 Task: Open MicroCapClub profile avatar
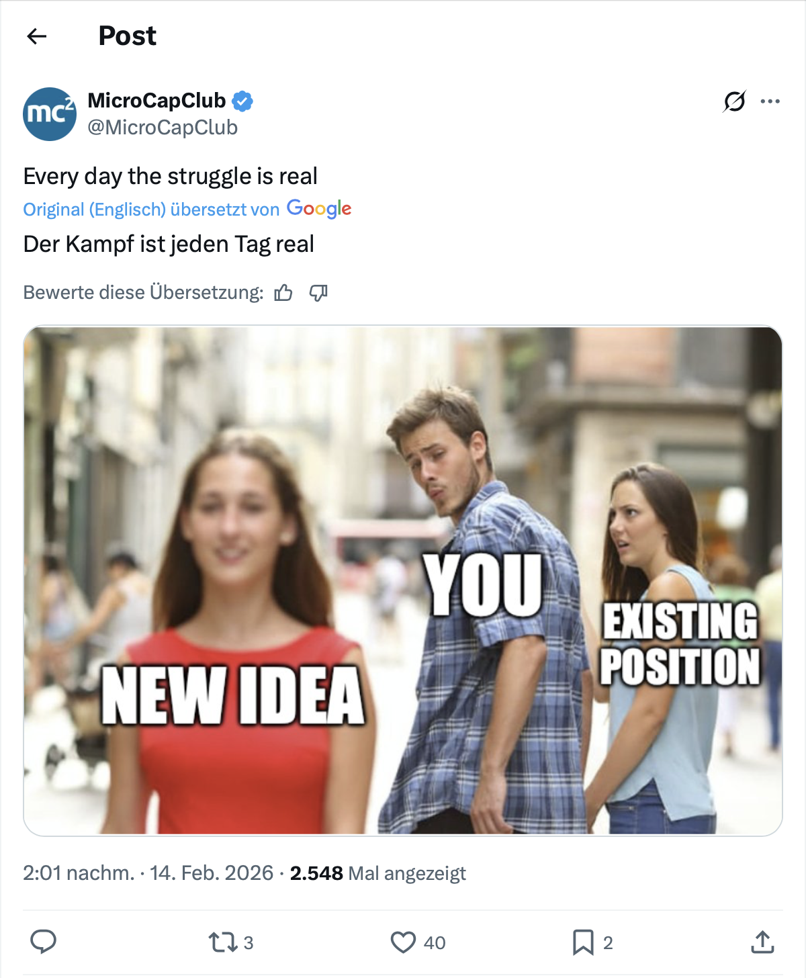pos(50,114)
